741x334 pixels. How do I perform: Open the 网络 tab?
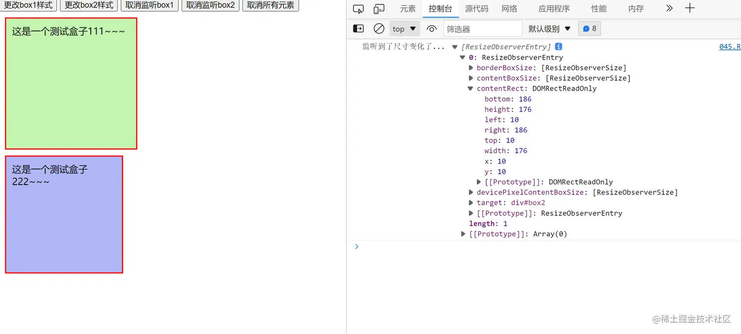pyautogui.click(x=509, y=9)
